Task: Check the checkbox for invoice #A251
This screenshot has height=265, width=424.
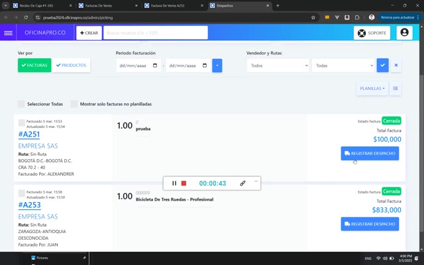Action: pyautogui.click(x=22, y=123)
